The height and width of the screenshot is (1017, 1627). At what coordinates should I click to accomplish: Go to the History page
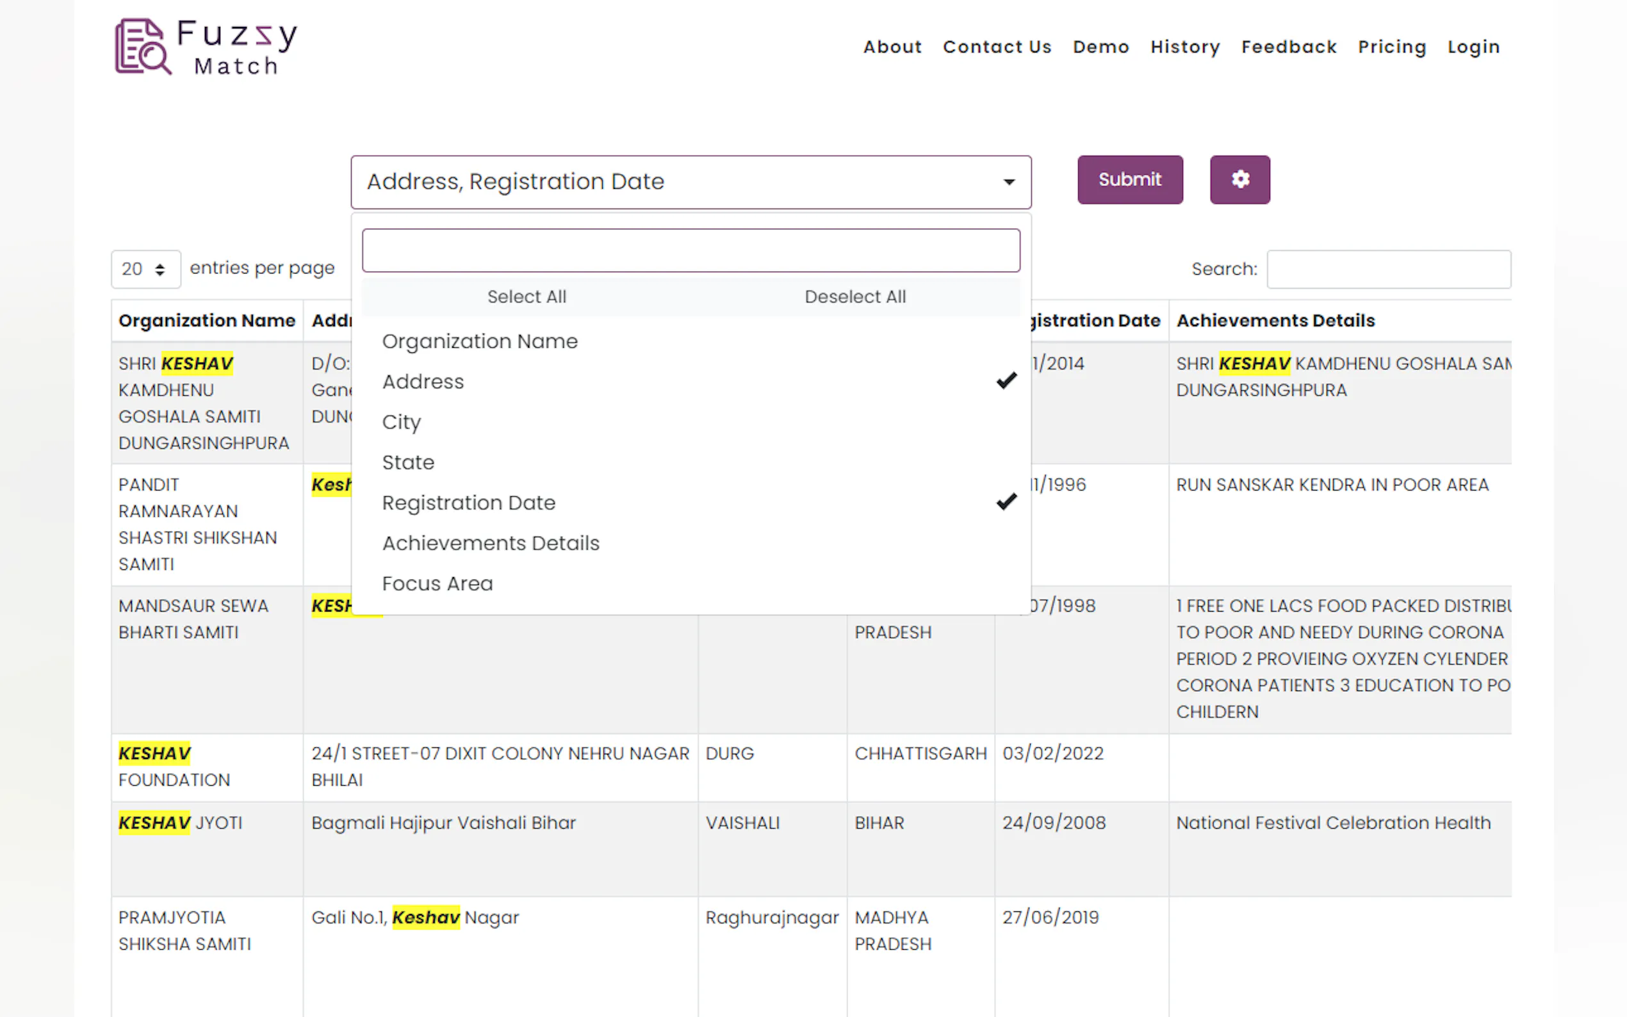[1184, 47]
